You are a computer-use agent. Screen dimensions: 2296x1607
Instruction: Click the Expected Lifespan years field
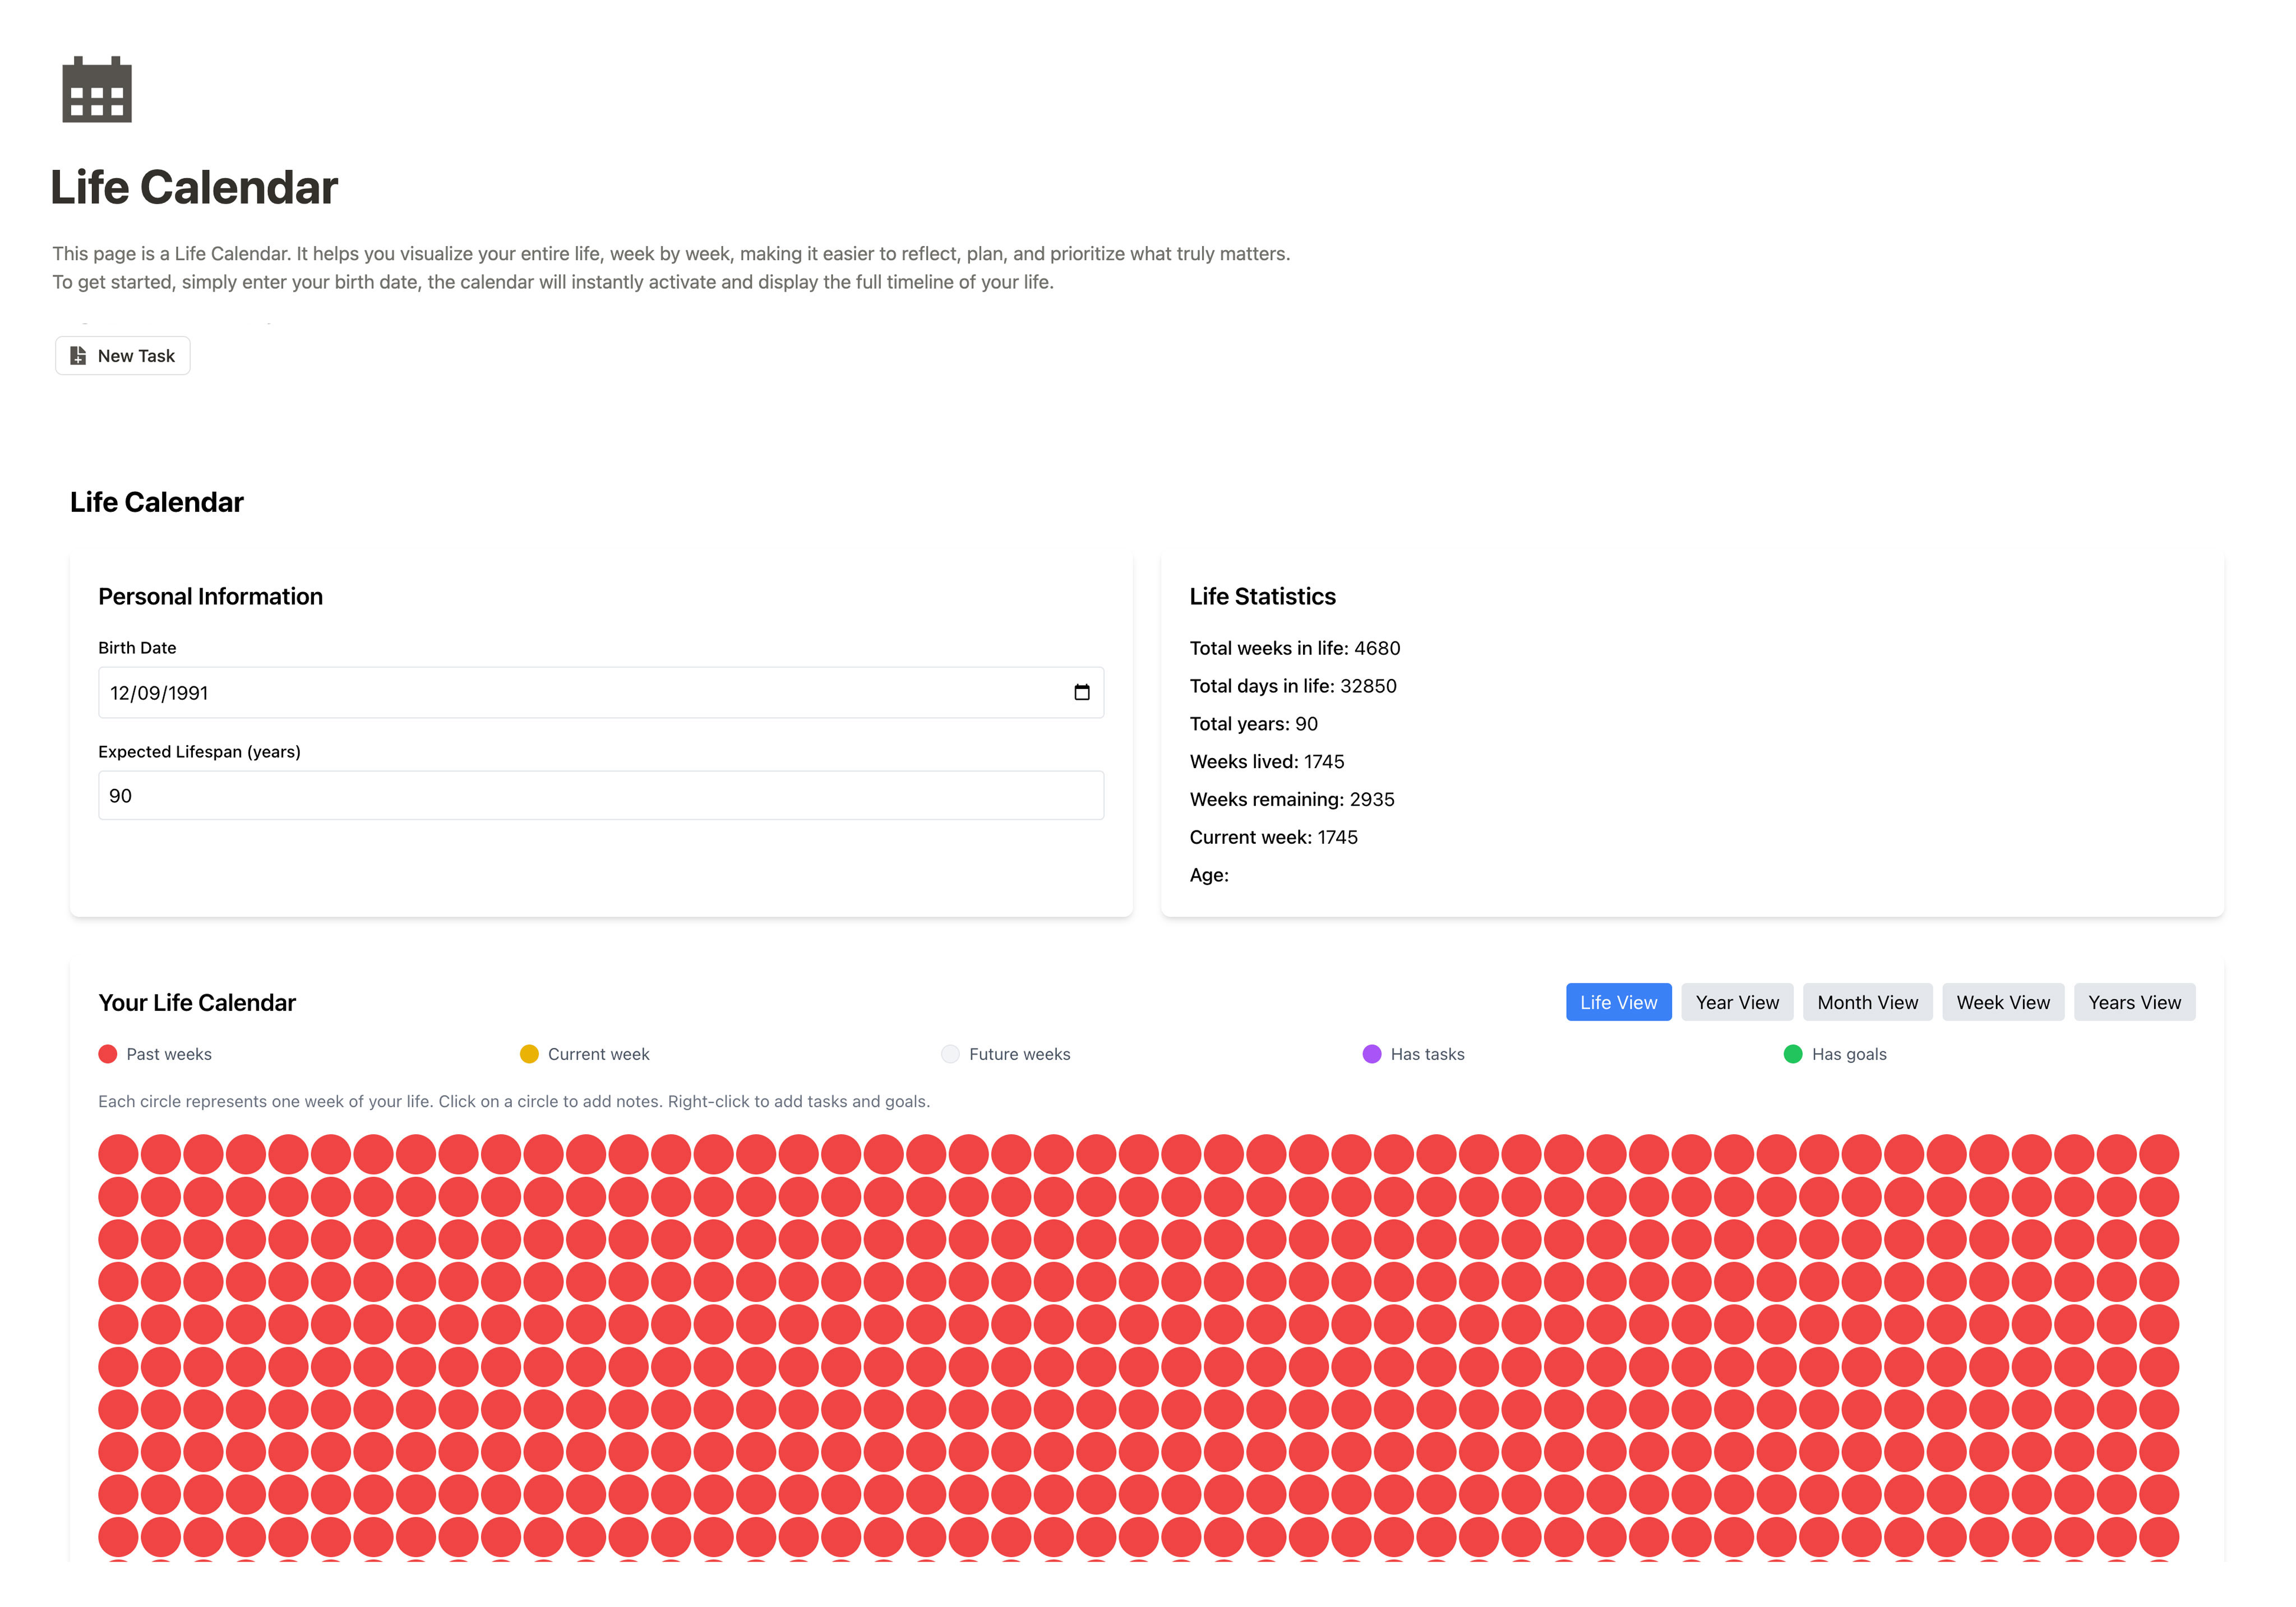(x=601, y=796)
